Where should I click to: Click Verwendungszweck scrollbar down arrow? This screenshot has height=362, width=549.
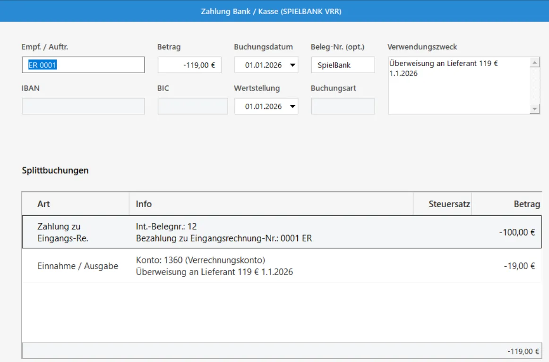(535, 109)
